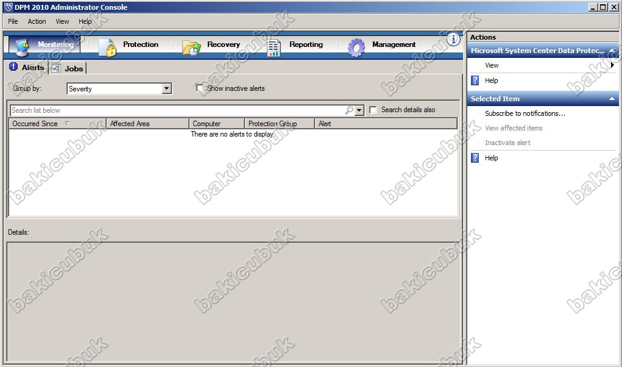Check the Search details also box
The image size is (622, 367).
pyautogui.click(x=373, y=110)
